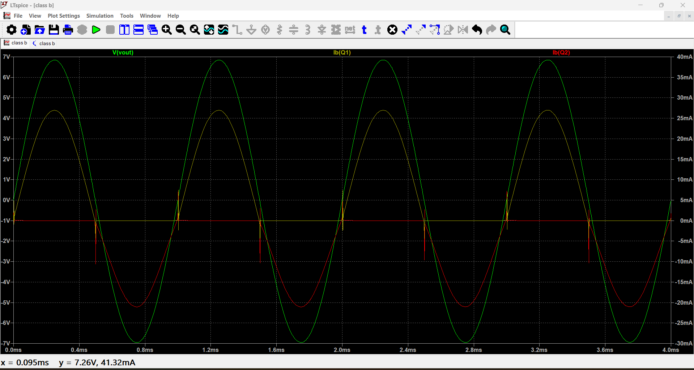This screenshot has width=694, height=370.
Task: Click the 0mA right axis label
Action: pos(686,221)
